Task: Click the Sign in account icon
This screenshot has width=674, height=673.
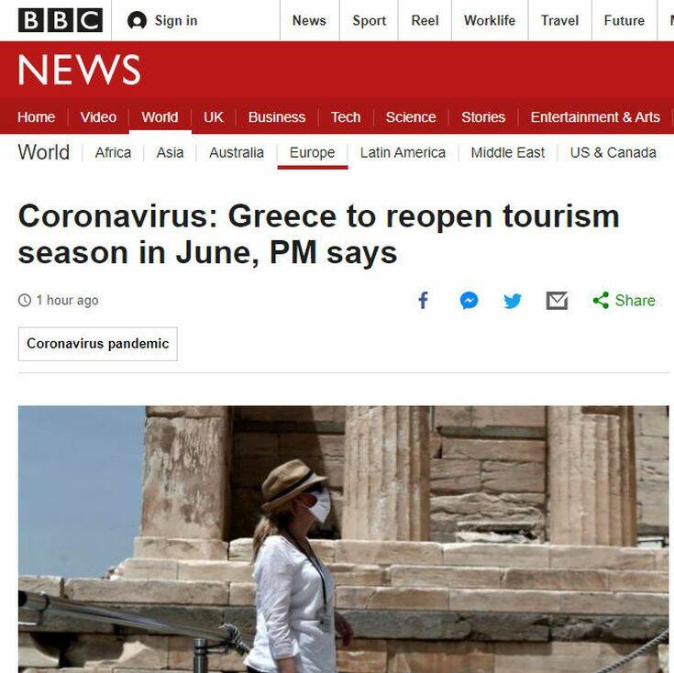Action: pyautogui.click(x=138, y=20)
